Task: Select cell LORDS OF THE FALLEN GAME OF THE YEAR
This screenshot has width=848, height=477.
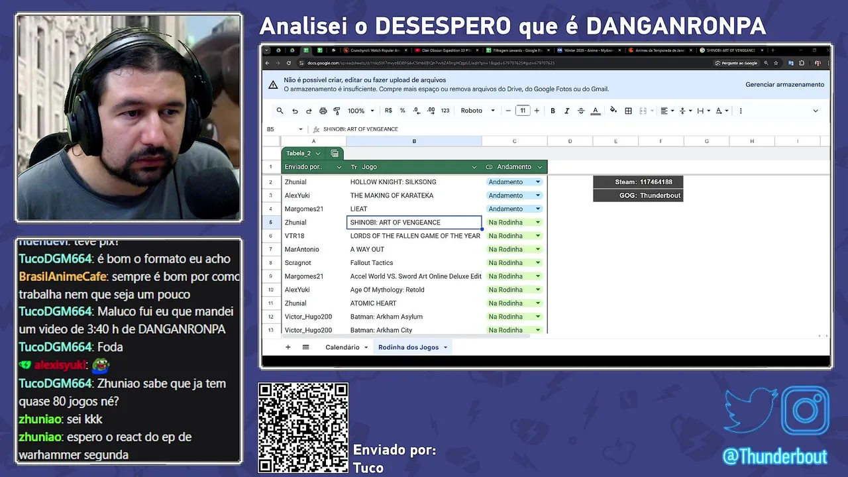Action: click(414, 236)
